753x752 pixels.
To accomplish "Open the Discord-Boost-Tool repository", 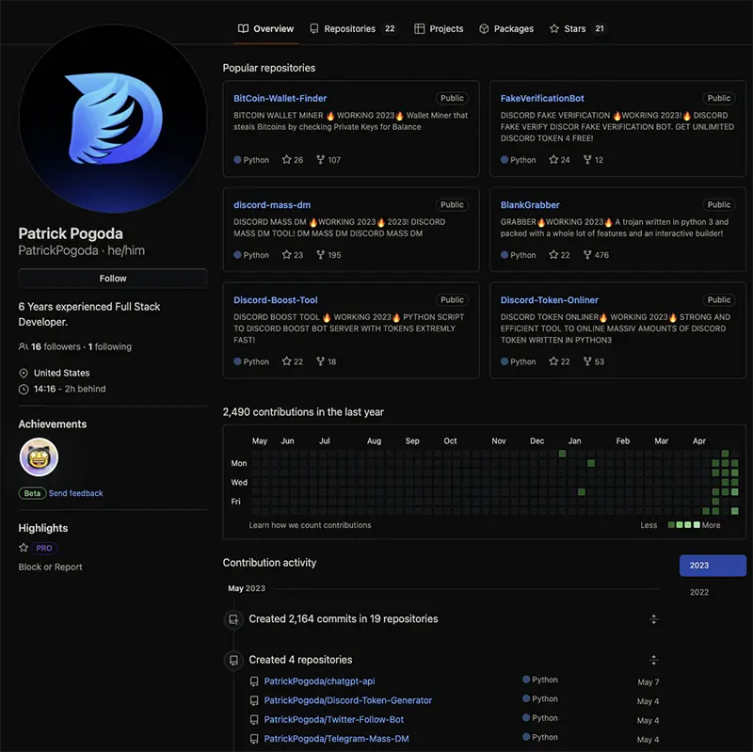I will (275, 300).
